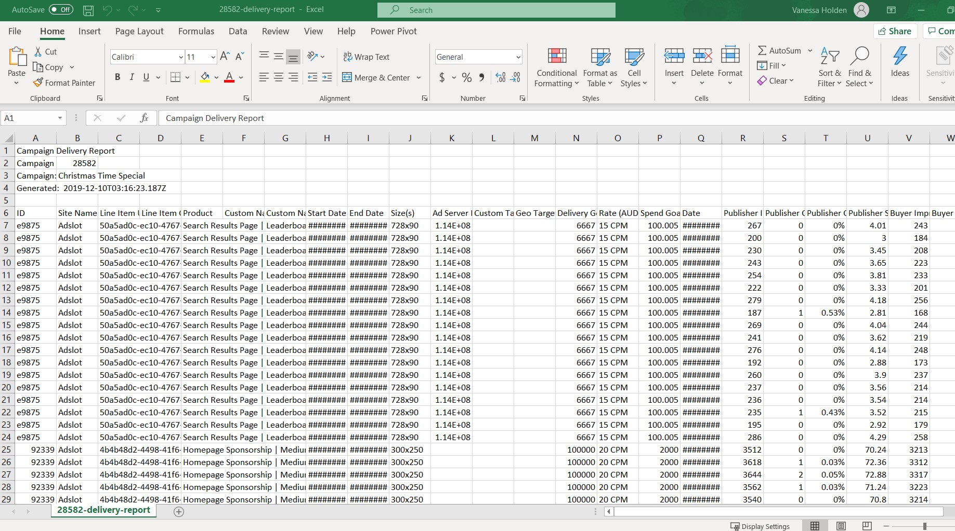Click Align Left icon
The image size is (955, 531).
click(x=264, y=77)
